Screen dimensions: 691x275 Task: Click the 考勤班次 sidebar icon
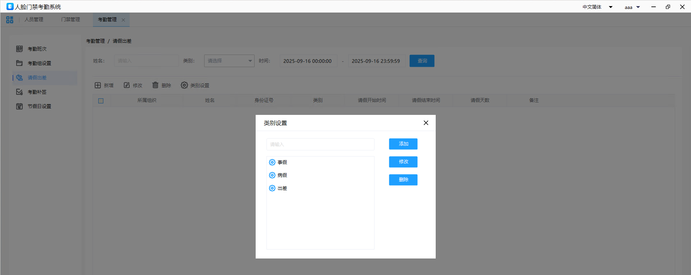pos(19,49)
